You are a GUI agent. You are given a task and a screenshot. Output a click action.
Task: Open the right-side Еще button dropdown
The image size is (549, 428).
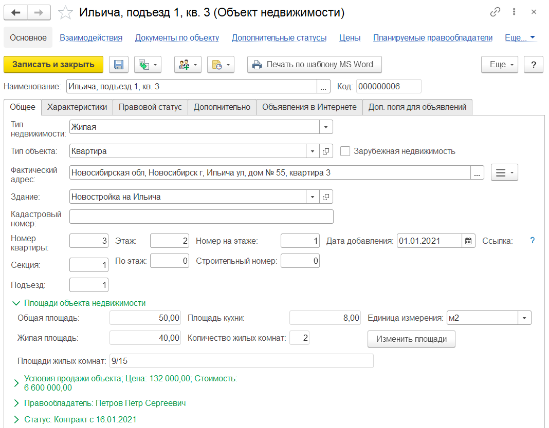pyautogui.click(x=500, y=65)
